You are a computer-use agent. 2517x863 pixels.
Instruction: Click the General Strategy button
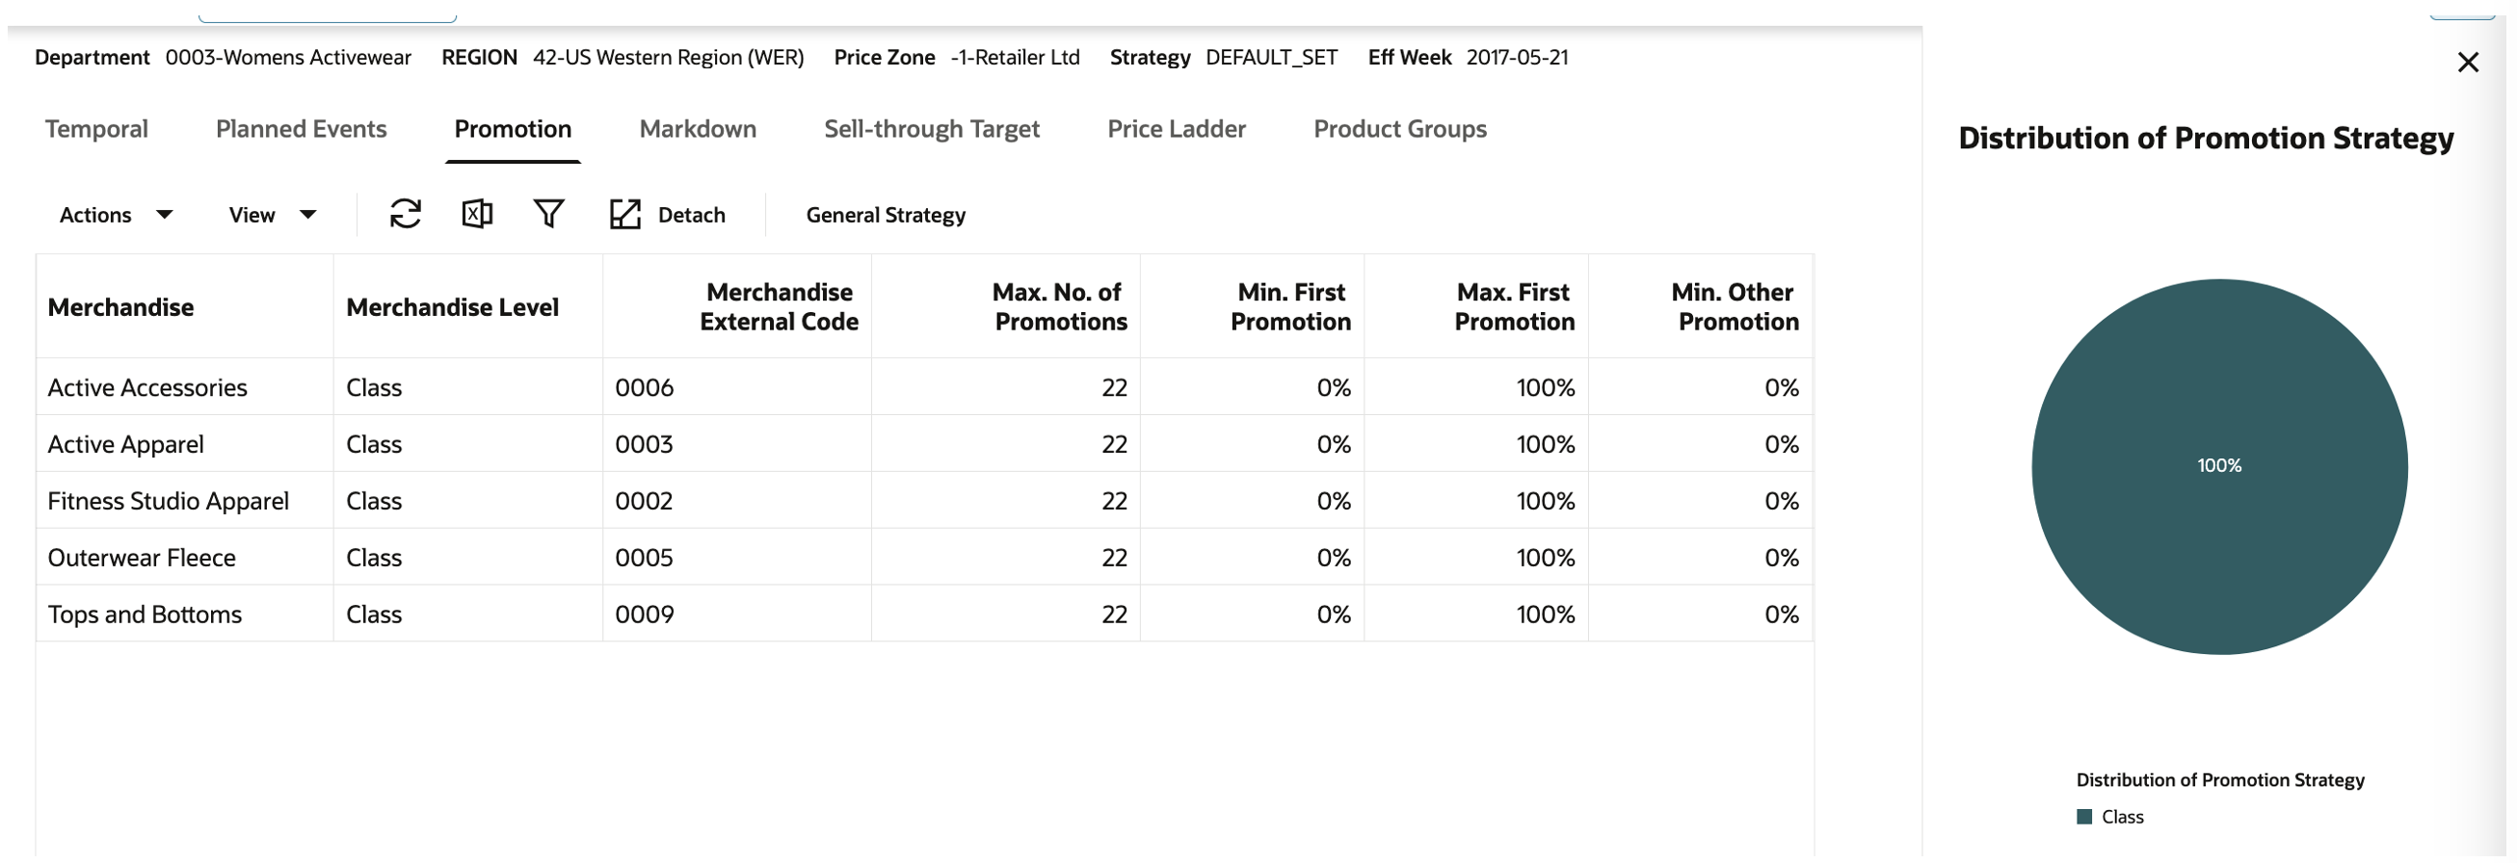coord(886,215)
